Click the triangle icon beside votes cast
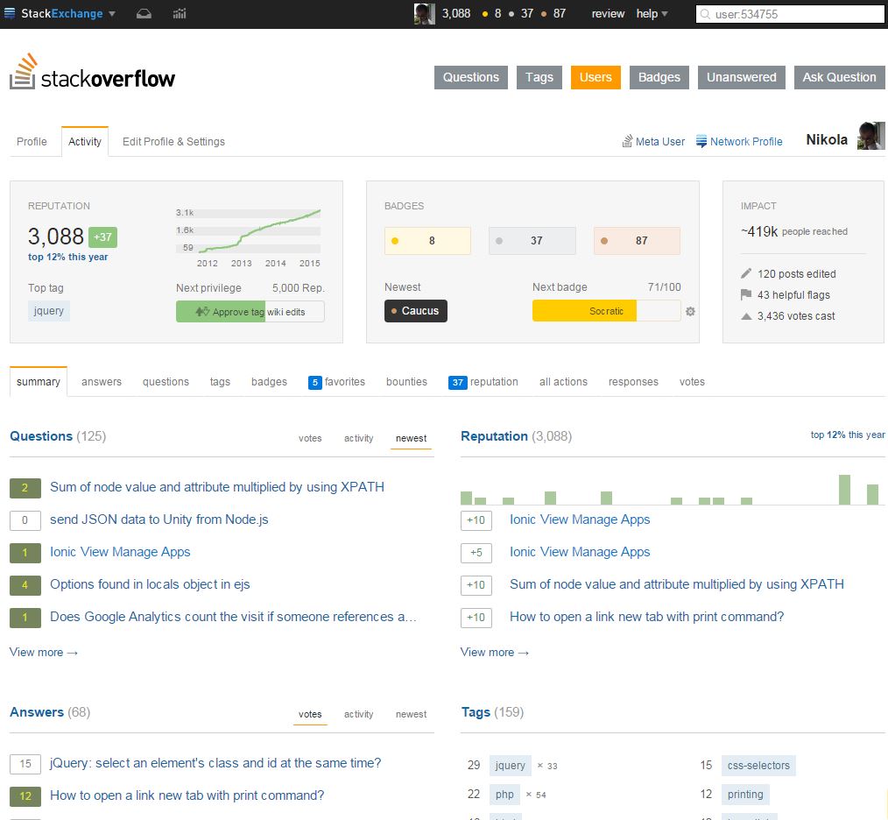Viewport: 888px width, 820px height. 746,316
